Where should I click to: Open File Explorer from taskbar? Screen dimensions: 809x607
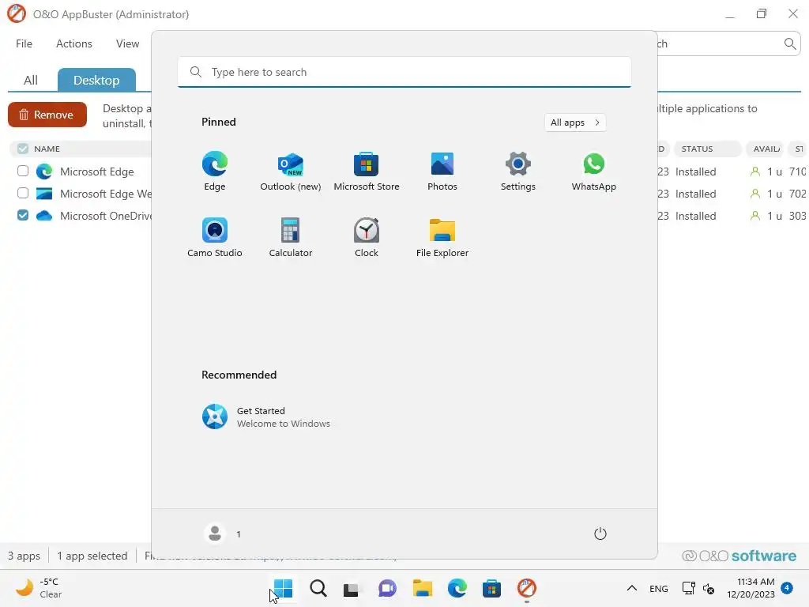422,588
